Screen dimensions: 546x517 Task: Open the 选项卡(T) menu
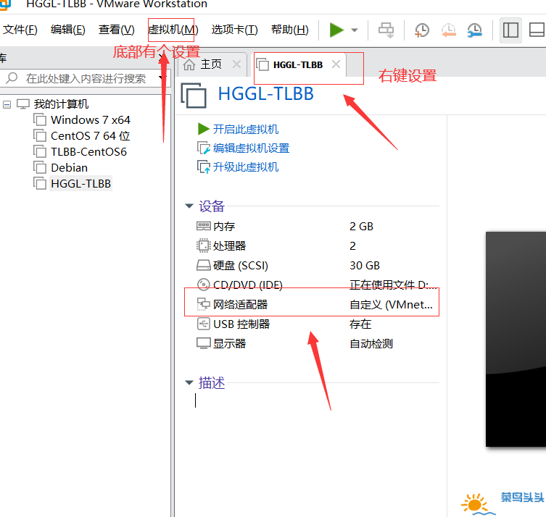(234, 30)
